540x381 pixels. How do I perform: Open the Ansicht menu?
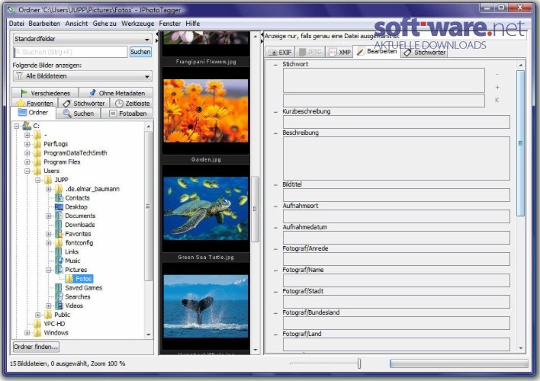[76, 24]
